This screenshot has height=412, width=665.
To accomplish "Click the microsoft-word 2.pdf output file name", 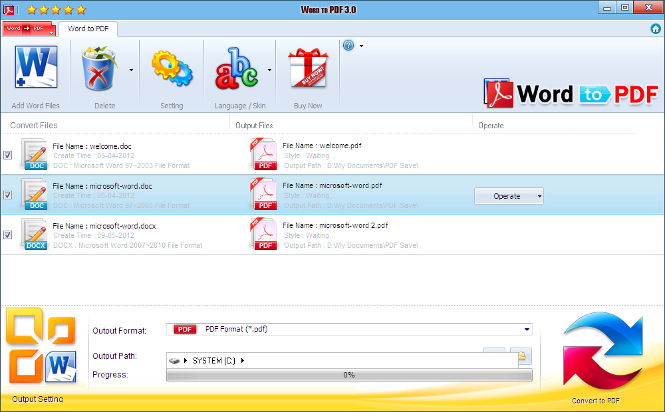I will 335,225.
